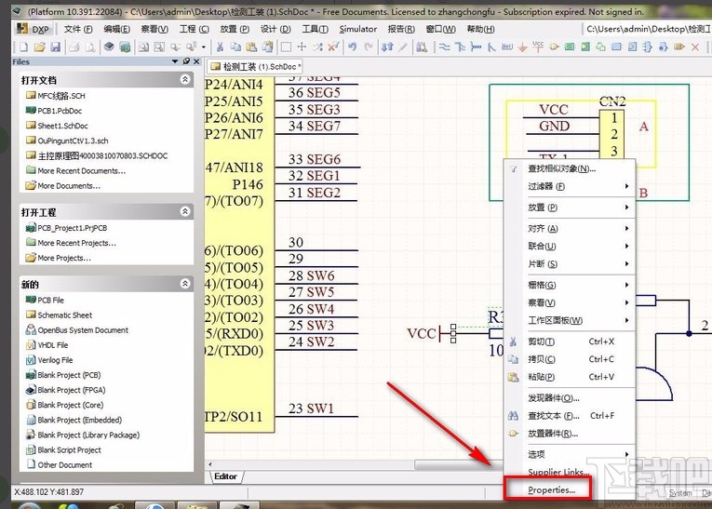Select the Place Wire tool

click(x=445, y=47)
